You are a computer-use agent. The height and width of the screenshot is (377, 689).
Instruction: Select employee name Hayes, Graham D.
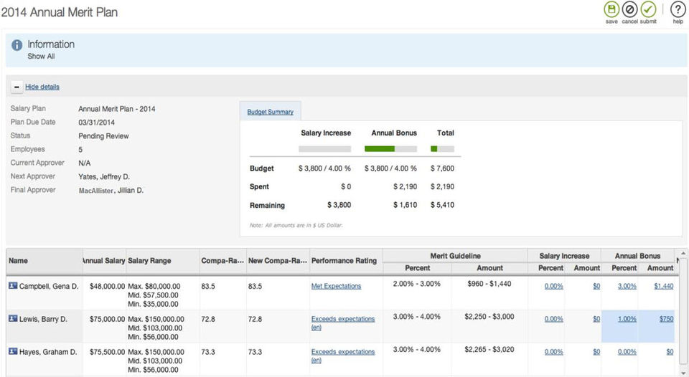pyautogui.click(x=48, y=352)
